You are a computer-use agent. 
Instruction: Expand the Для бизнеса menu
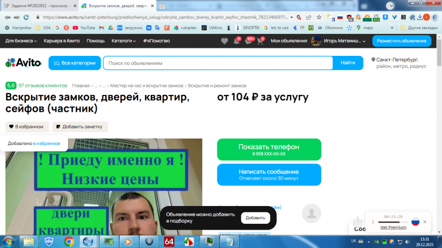[21, 41]
